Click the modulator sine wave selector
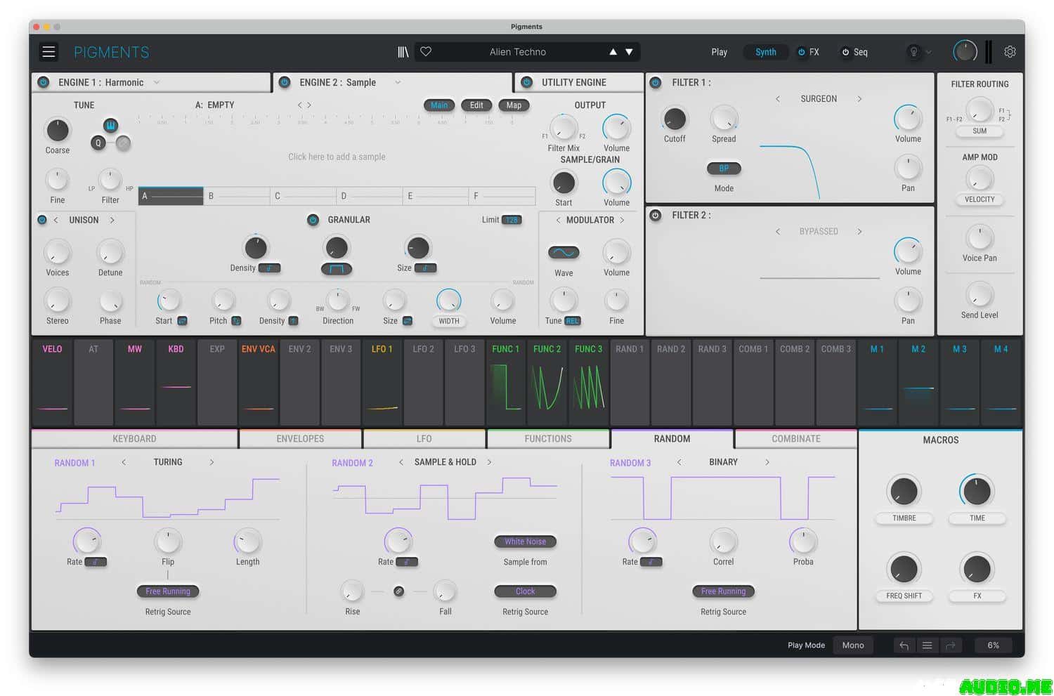The height and width of the screenshot is (696, 1054). coord(564,252)
